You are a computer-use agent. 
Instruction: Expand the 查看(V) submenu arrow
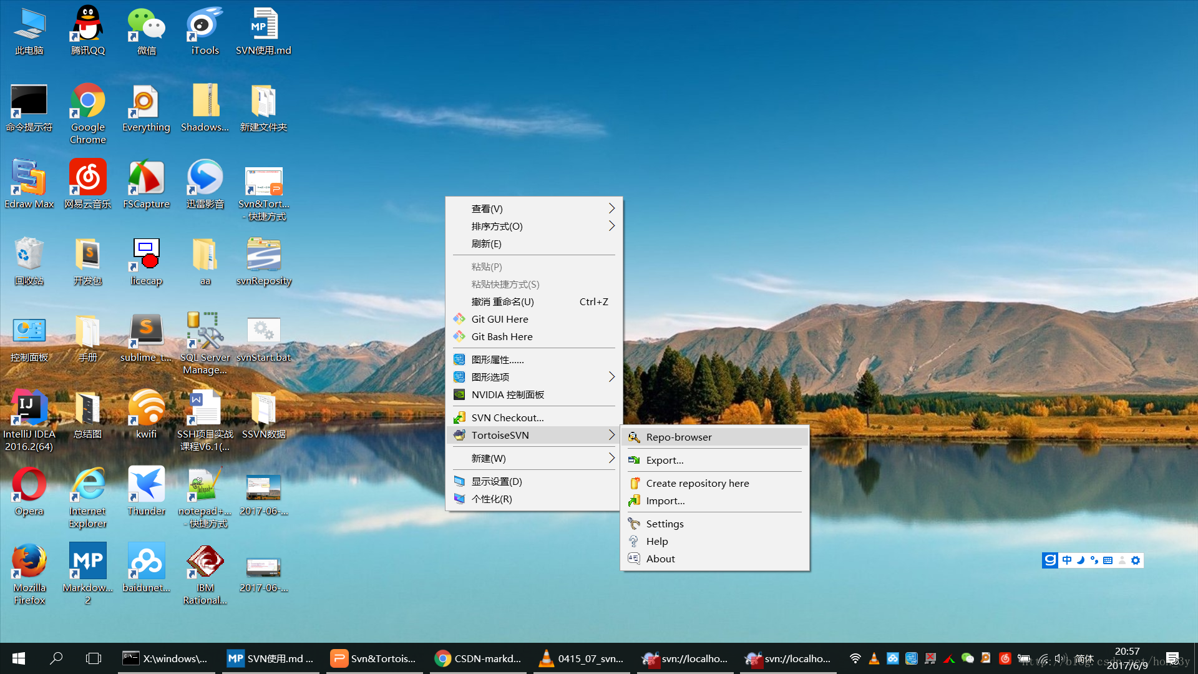(x=611, y=208)
